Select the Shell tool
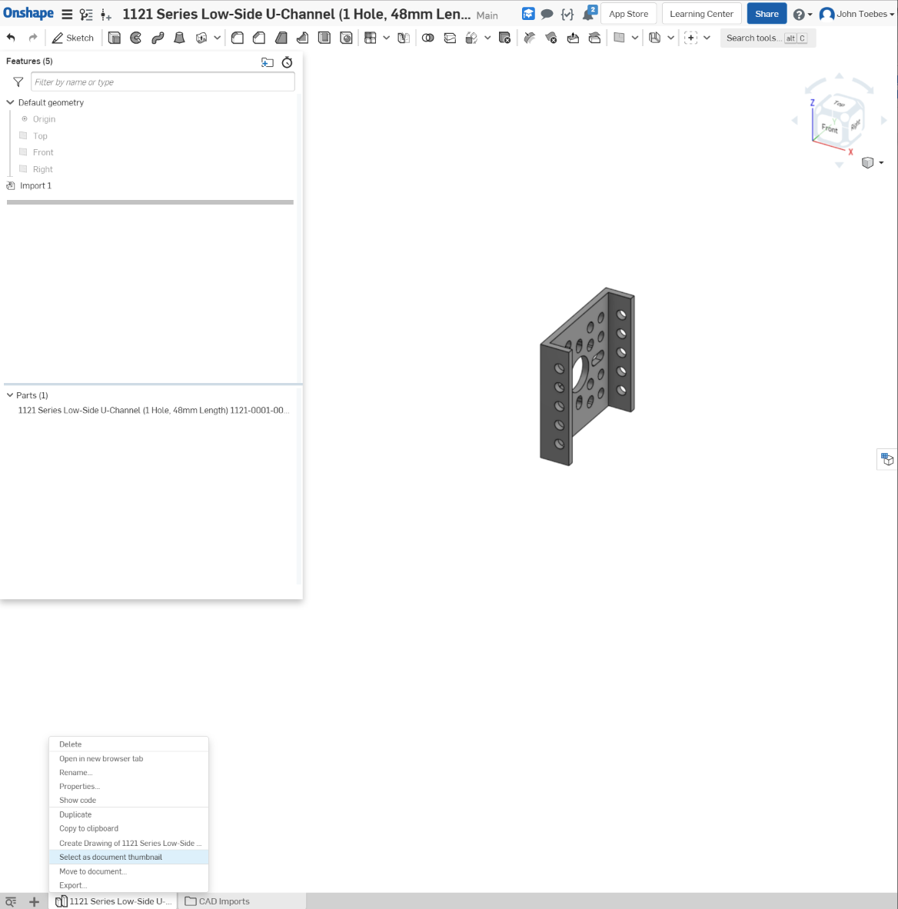 pyautogui.click(x=324, y=38)
